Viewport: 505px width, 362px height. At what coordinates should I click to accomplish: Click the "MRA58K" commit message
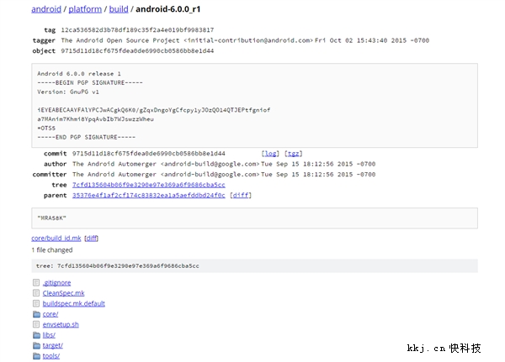pyautogui.click(x=51, y=218)
